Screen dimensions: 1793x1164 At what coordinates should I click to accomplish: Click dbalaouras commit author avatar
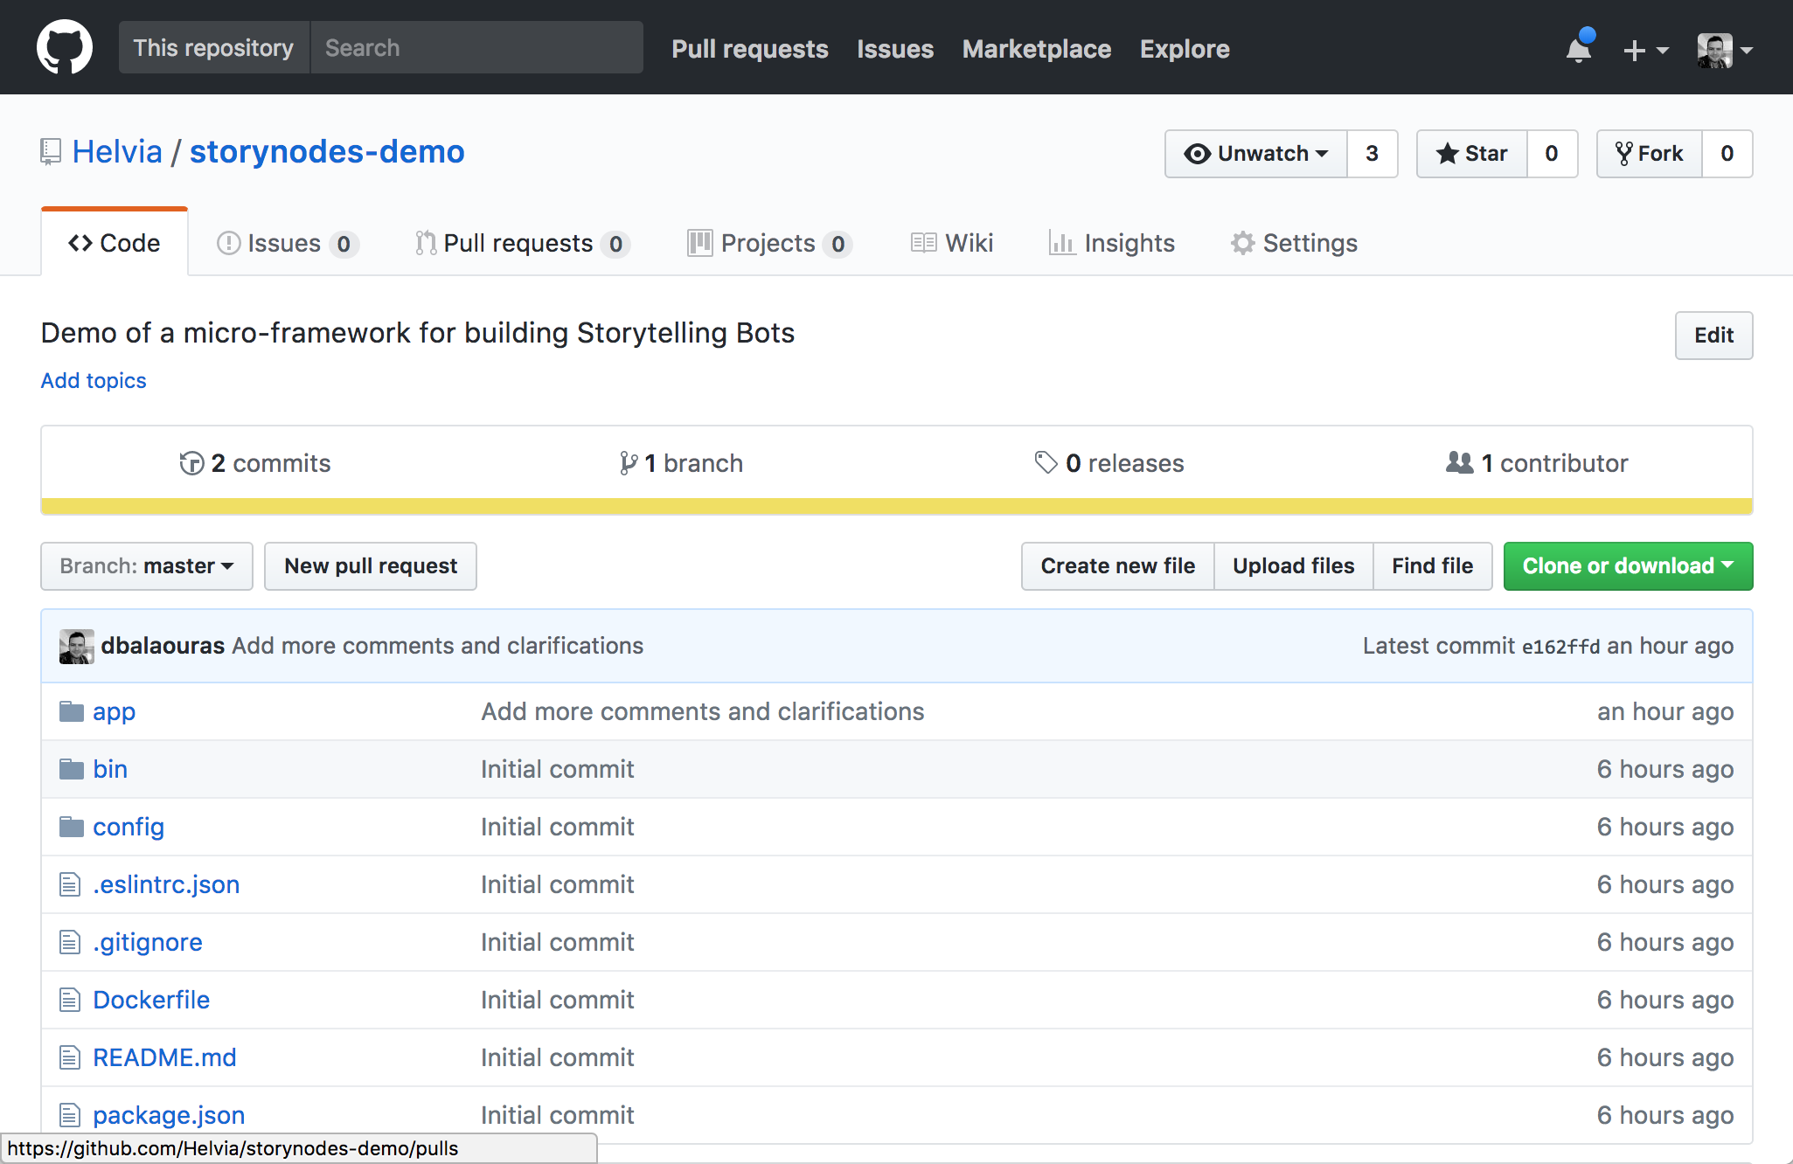pyautogui.click(x=76, y=646)
